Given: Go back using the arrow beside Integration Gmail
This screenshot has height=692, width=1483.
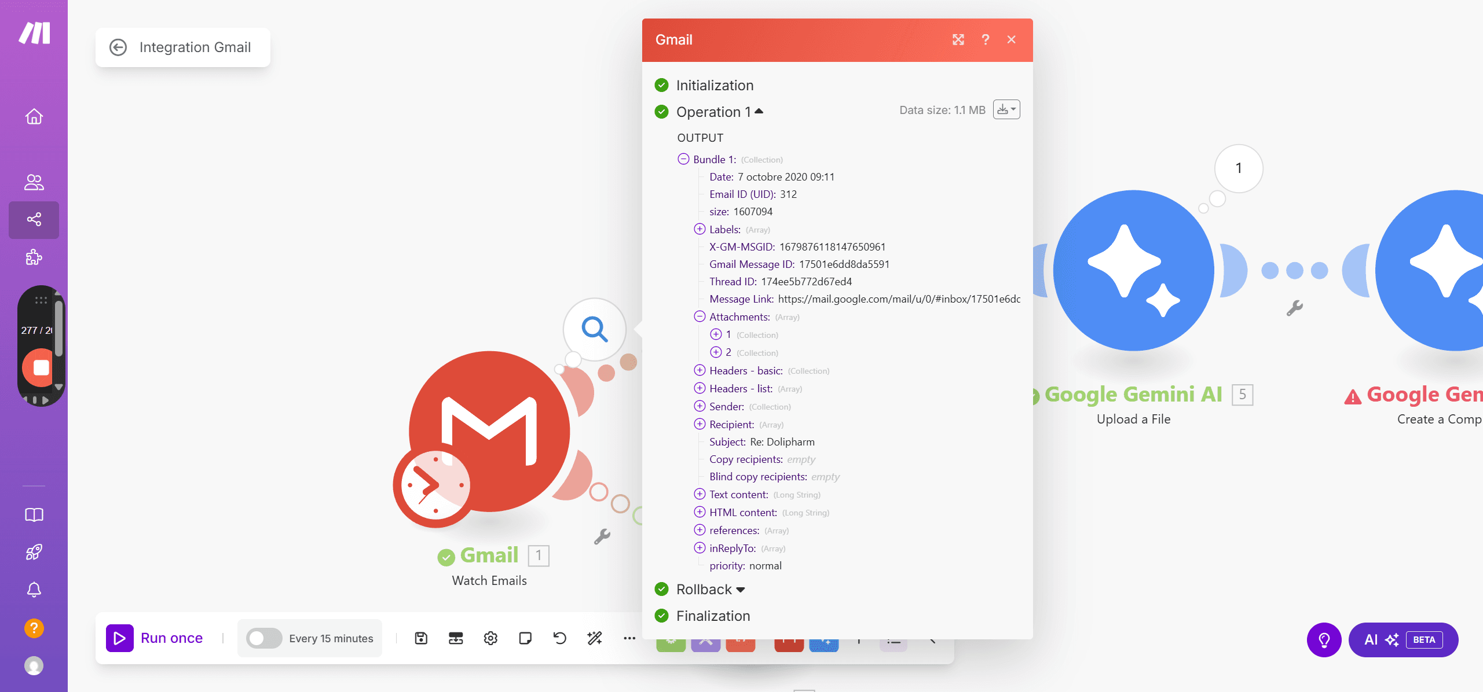Looking at the screenshot, I should tap(118, 47).
